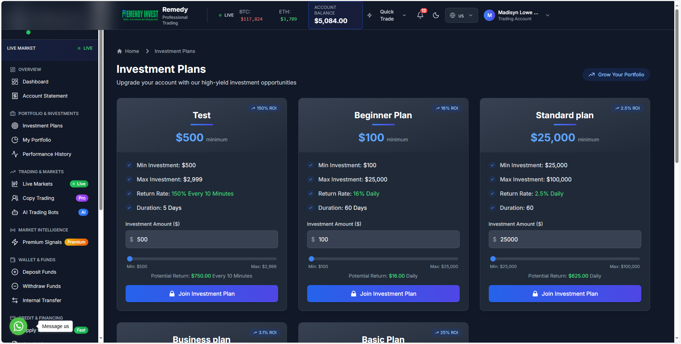681x344 pixels.
Task: Open the US language dropdown
Action: click(461, 15)
